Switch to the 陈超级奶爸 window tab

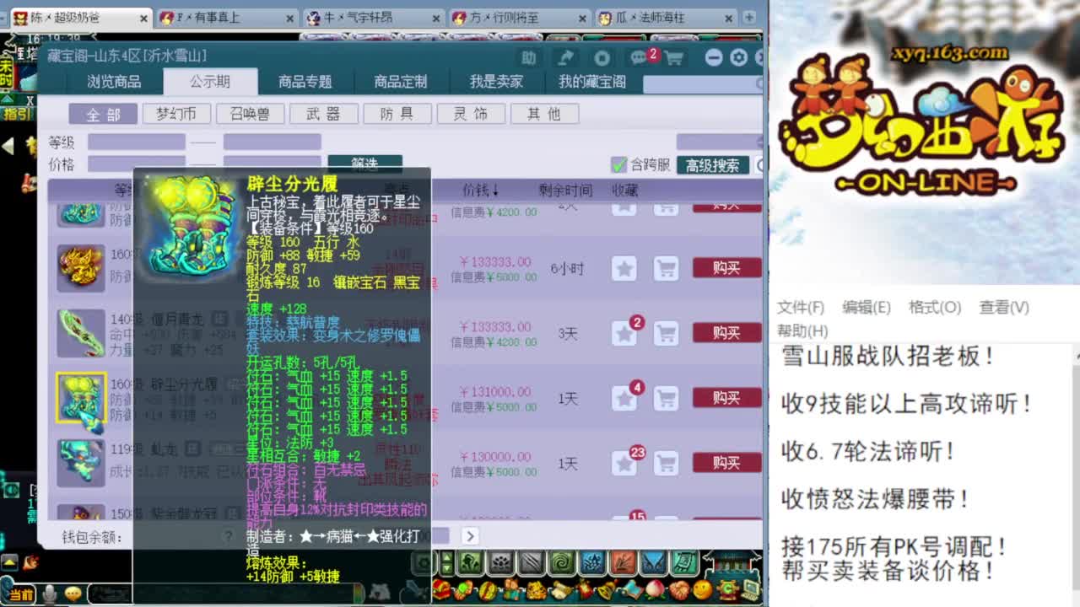[x=80, y=17]
